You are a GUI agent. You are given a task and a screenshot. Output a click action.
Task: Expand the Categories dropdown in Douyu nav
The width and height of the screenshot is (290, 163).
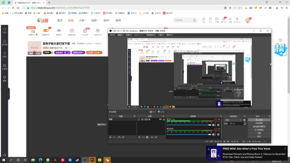[82, 20]
